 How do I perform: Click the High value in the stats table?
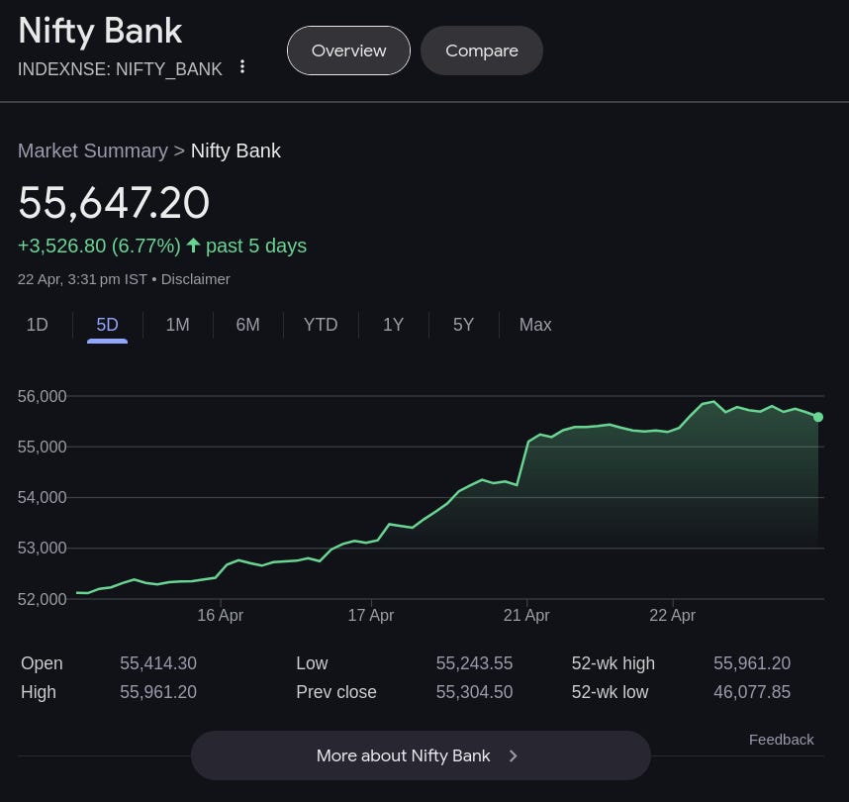point(158,692)
